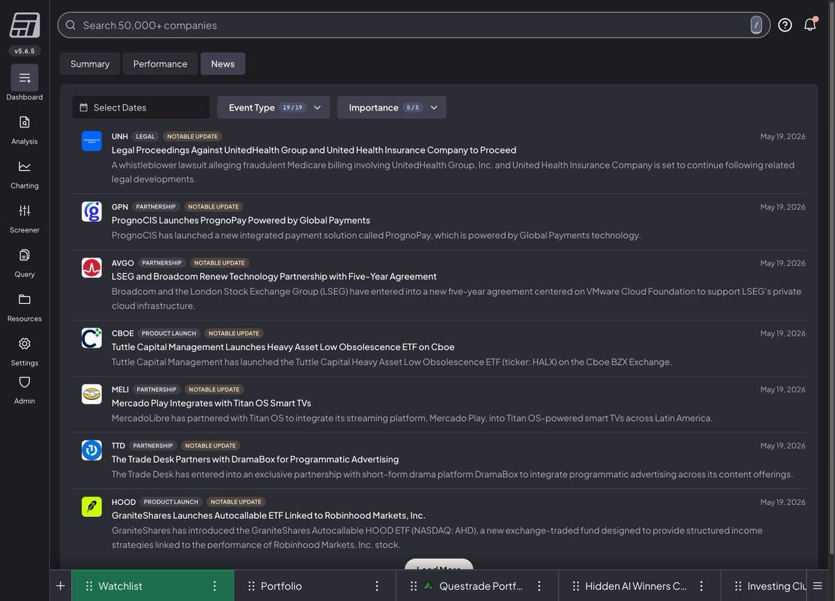The height and width of the screenshot is (601, 835).
Task: Click the Load More button
Action: [x=439, y=565]
